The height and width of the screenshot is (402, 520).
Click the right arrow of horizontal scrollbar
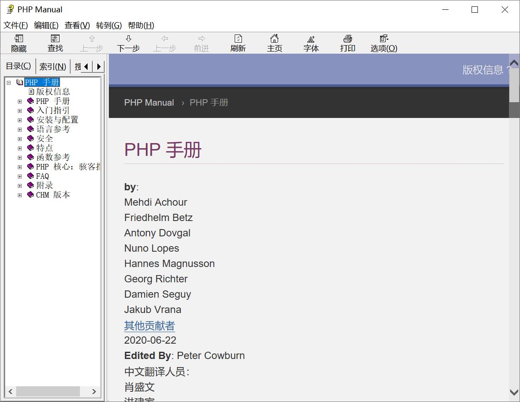(94, 391)
